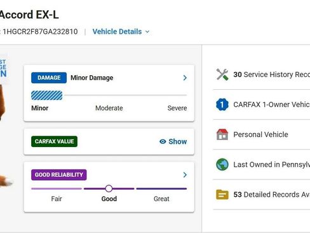Image resolution: width=310 pixels, height=233 pixels.
Task: Select the 53 Detailed Records Available text
Action: (x=272, y=195)
